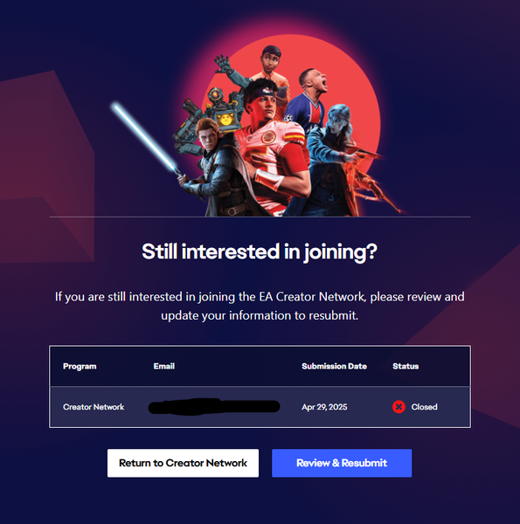
Task: Click the Status column header
Action: (x=406, y=366)
